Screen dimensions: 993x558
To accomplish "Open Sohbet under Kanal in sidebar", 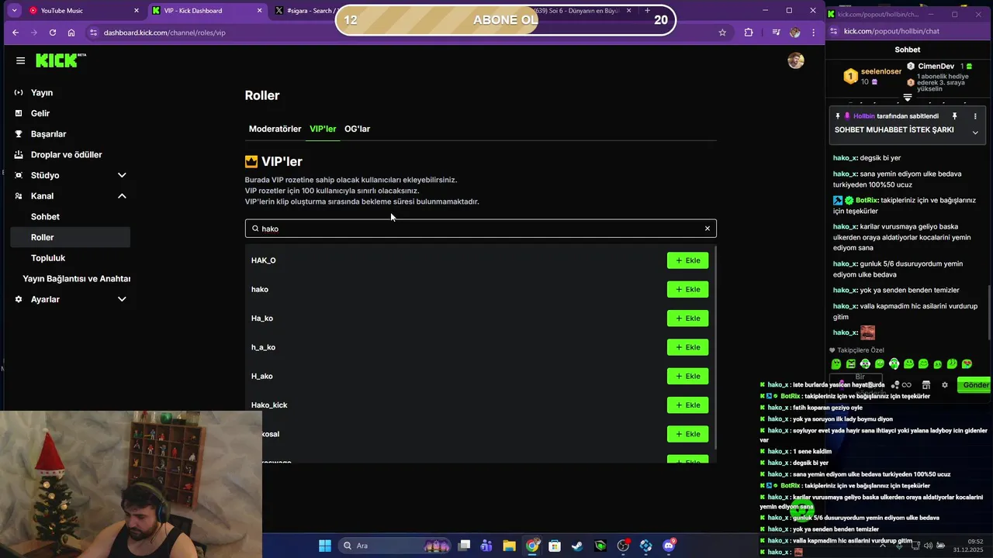I will coord(45,217).
